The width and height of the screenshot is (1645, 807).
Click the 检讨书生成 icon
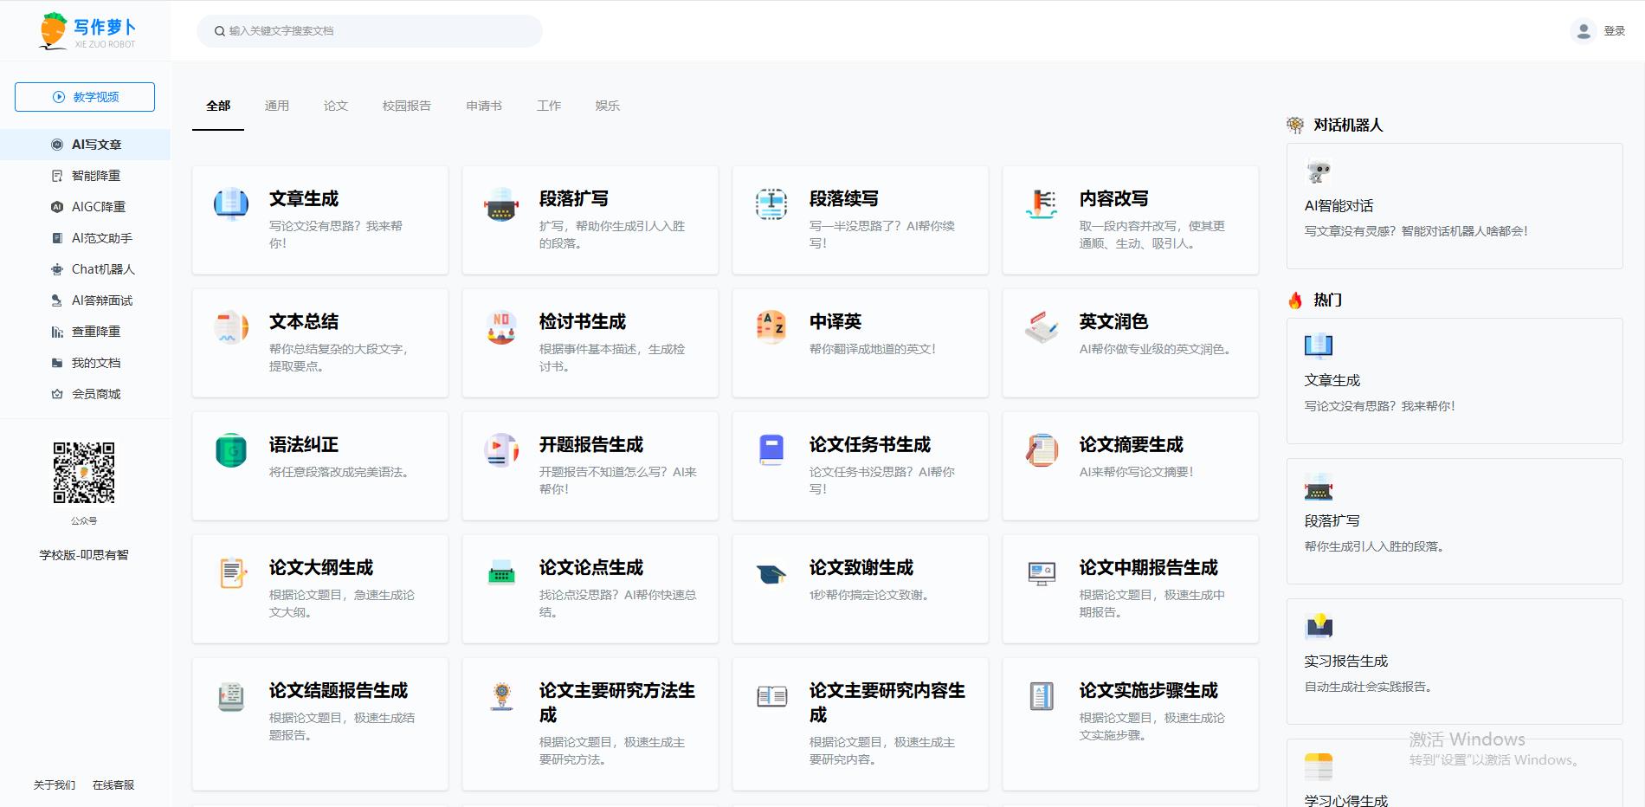[x=501, y=327]
